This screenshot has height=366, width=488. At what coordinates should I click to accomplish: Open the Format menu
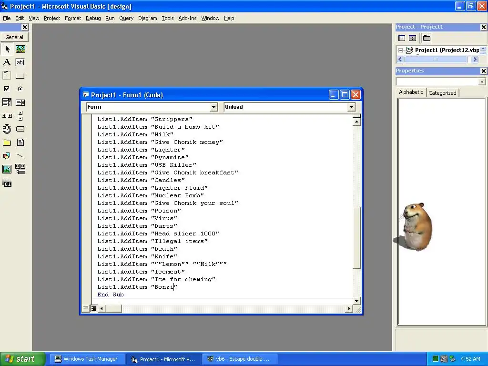[x=73, y=19]
